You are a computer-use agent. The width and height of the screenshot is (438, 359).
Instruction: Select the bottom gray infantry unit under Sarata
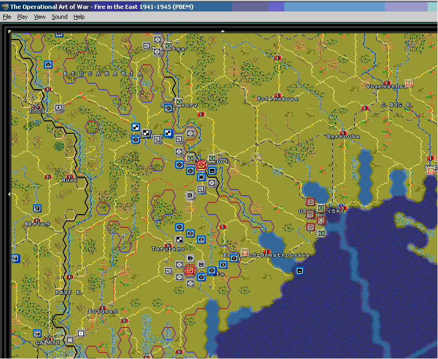point(190,283)
